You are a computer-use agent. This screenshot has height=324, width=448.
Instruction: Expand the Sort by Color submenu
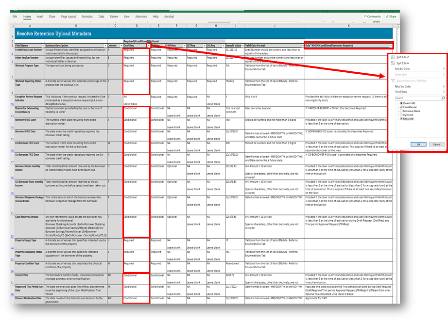coord(417,69)
